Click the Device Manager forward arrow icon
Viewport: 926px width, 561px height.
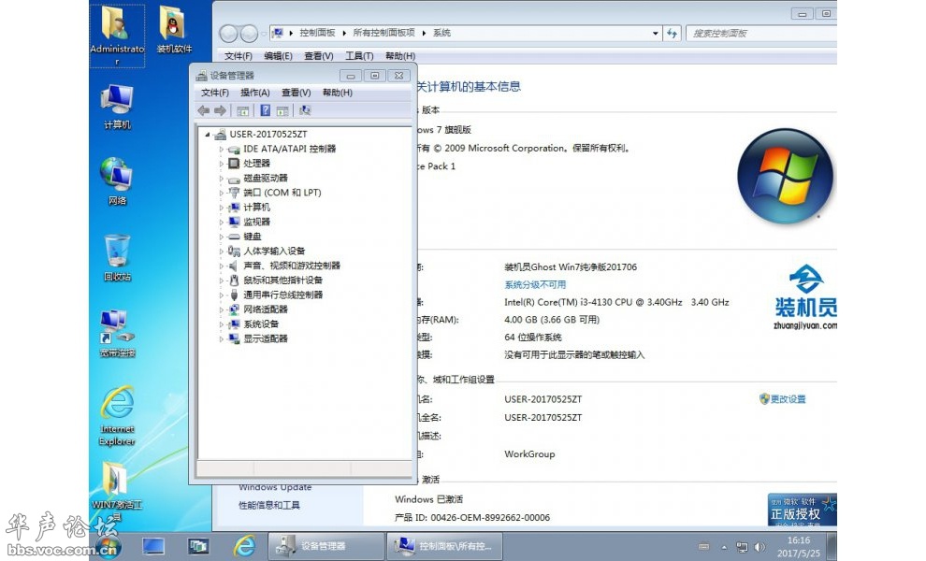[x=221, y=110]
